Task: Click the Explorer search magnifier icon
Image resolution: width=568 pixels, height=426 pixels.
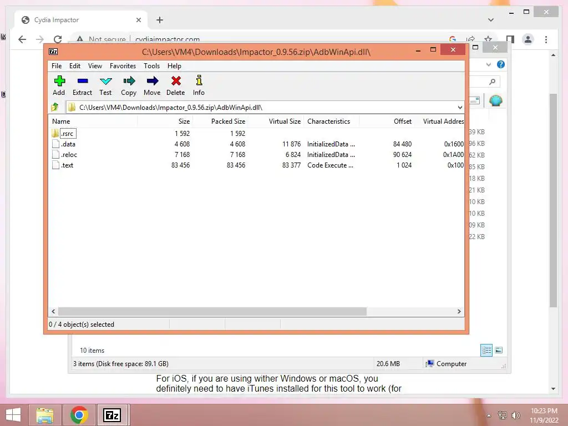Action: point(492,82)
